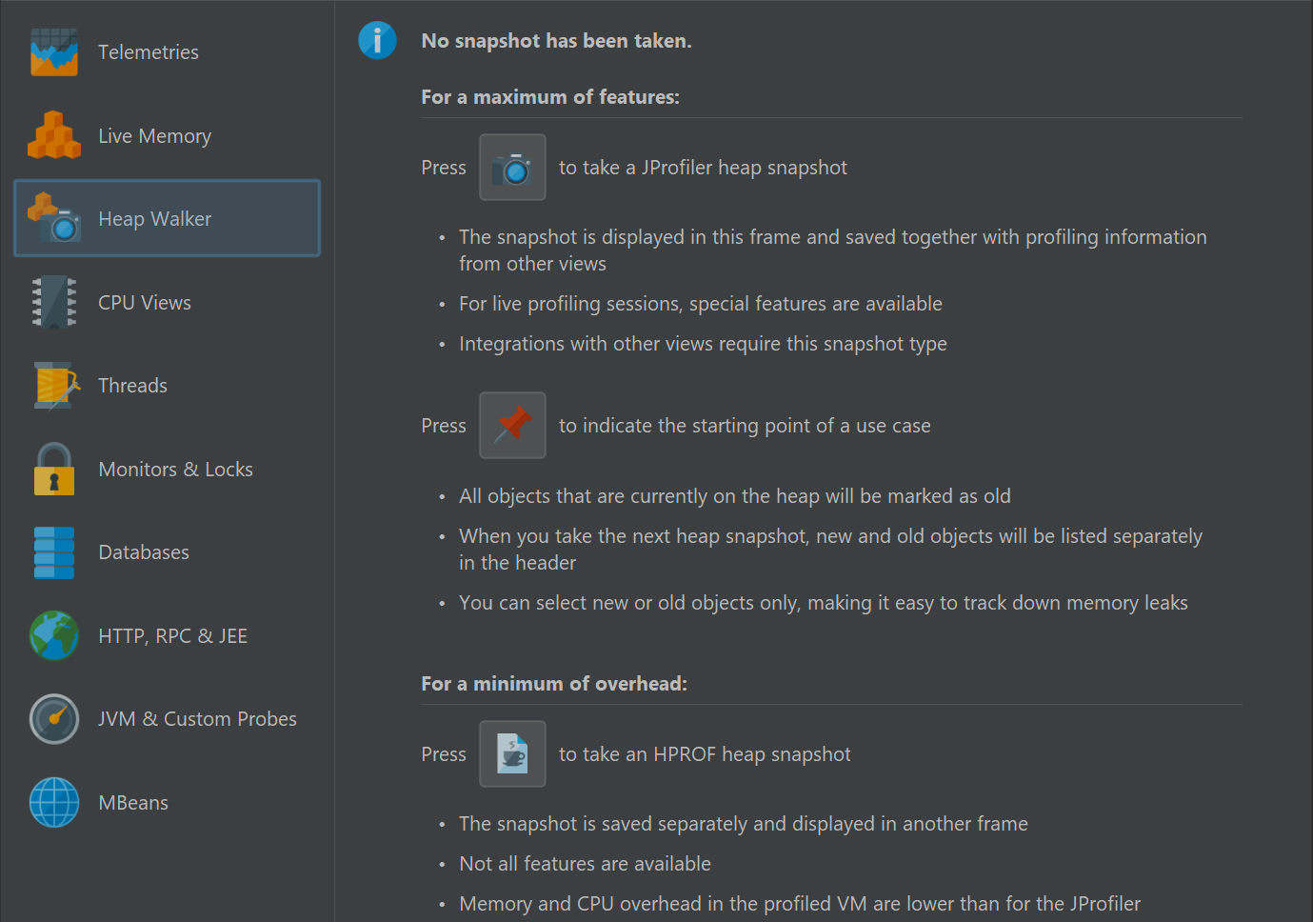The image size is (1313, 922).
Task: Take a JProfiler heap snapshot camera button
Action: pos(512,168)
